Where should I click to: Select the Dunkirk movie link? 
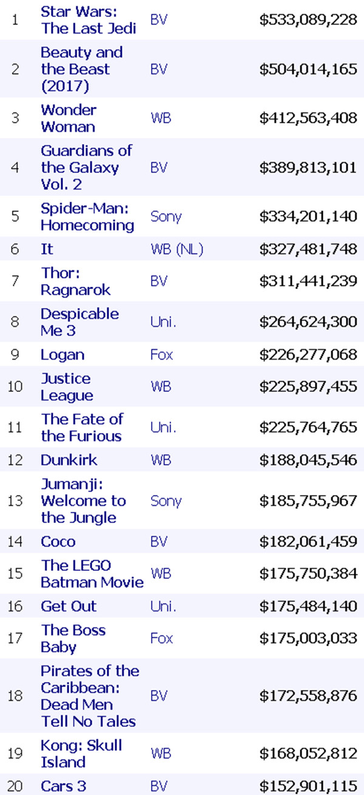coord(69,460)
